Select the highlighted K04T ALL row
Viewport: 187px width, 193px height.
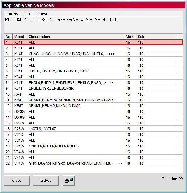[x=93, y=42]
